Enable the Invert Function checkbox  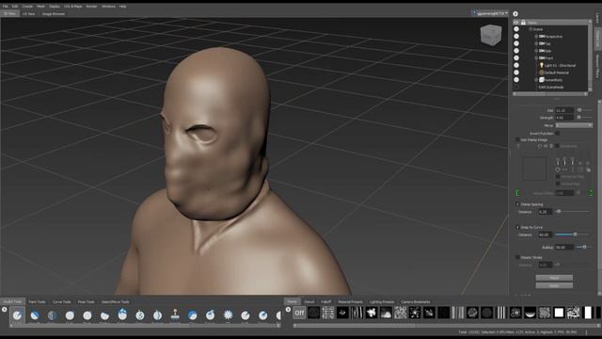[x=558, y=134]
